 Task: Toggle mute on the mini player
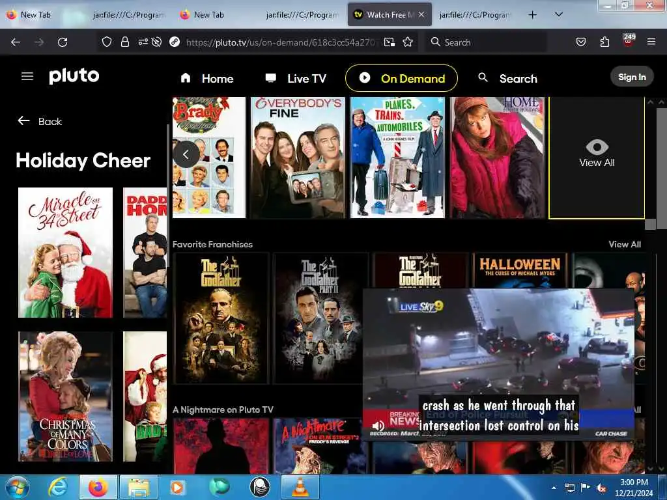(x=378, y=426)
